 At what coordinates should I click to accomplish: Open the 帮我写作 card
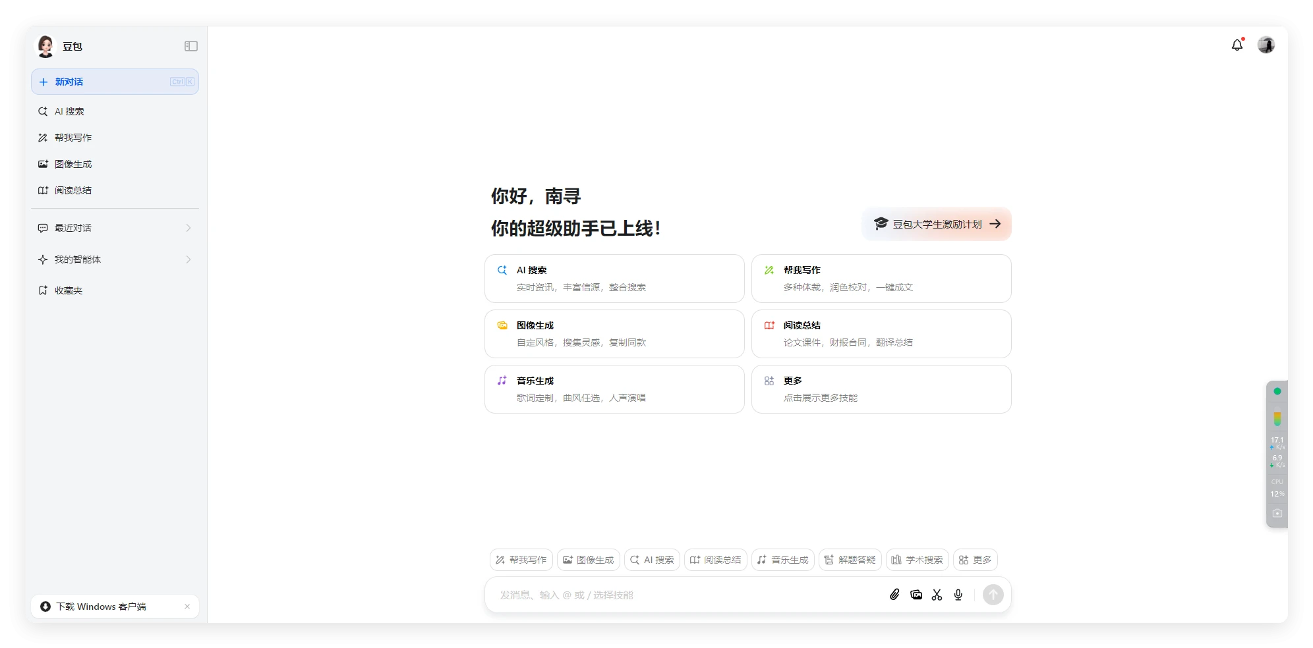click(x=881, y=279)
